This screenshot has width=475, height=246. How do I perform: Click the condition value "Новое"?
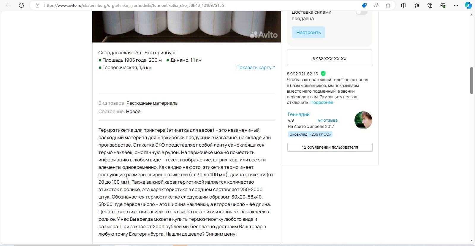click(133, 111)
